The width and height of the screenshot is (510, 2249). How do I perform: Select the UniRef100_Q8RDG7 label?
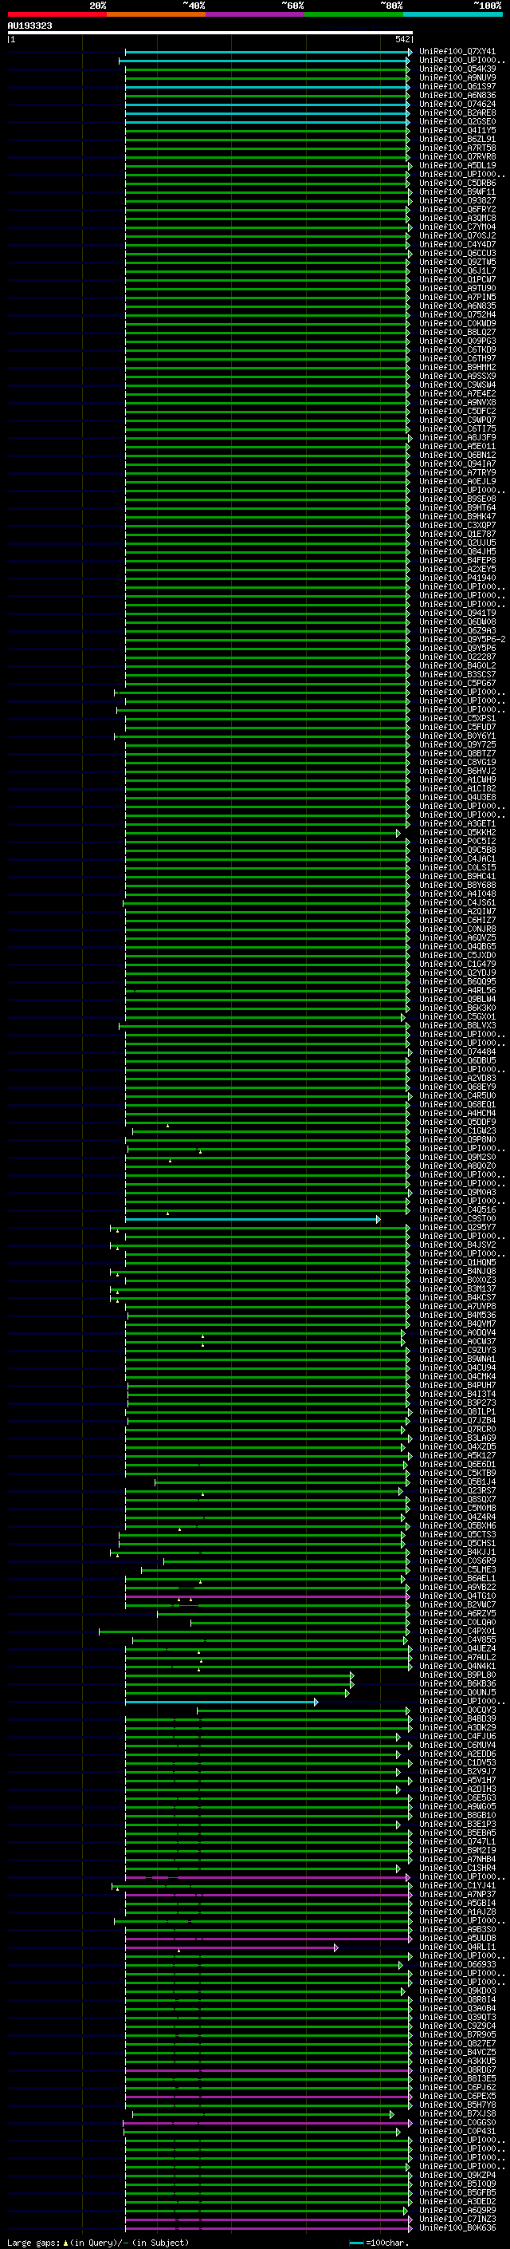(x=457, y=2070)
